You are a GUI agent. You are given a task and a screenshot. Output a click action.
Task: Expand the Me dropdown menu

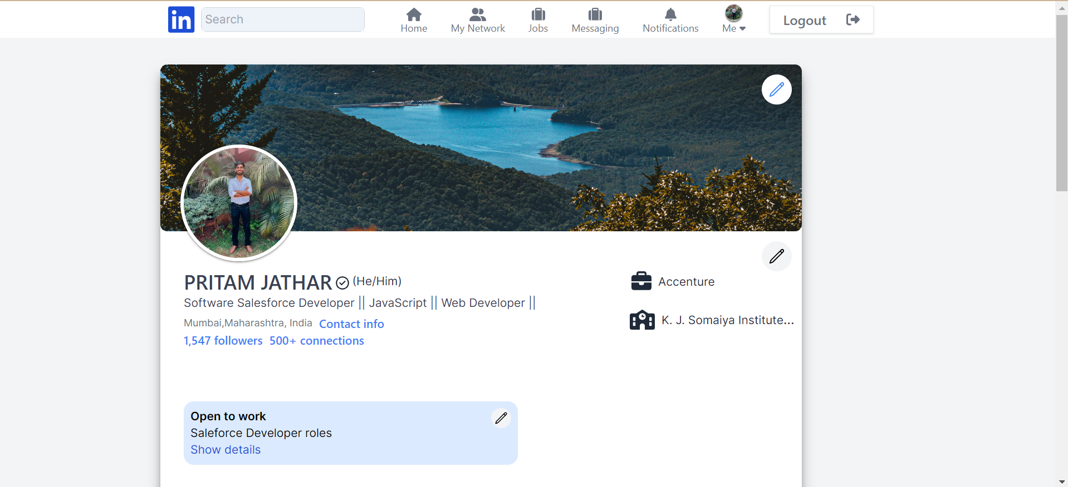734,28
